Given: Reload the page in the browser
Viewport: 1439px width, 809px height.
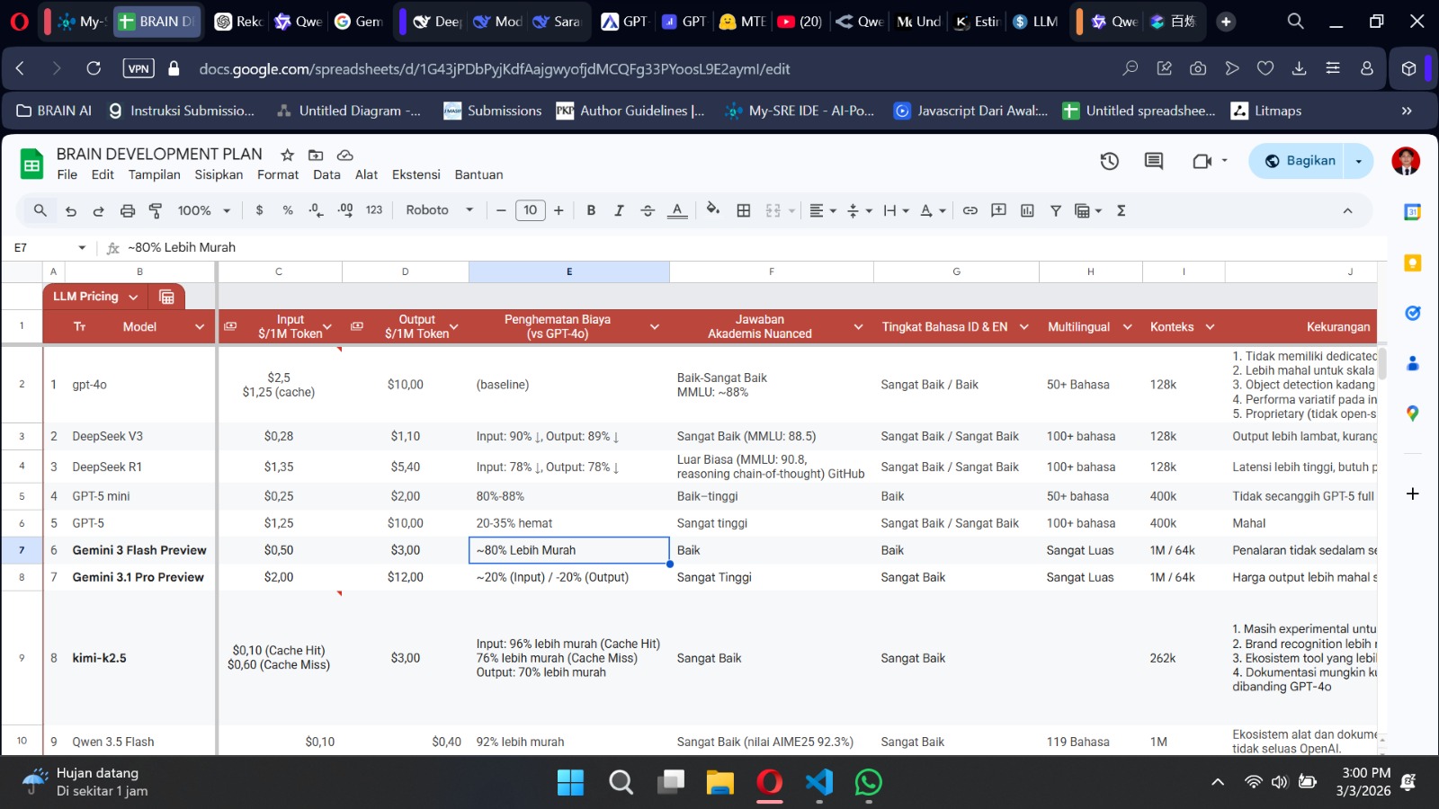Looking at the screenshot, I should point(94,68).
